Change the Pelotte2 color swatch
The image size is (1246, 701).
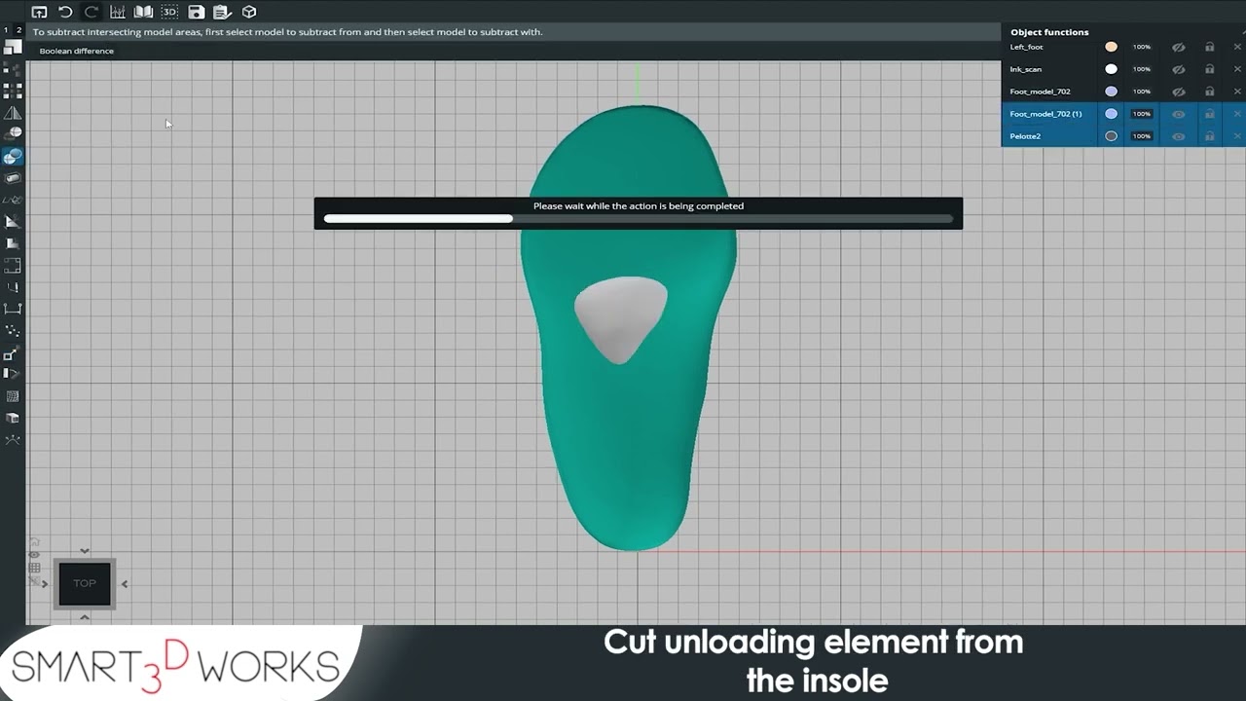(x=1111, y=136)
